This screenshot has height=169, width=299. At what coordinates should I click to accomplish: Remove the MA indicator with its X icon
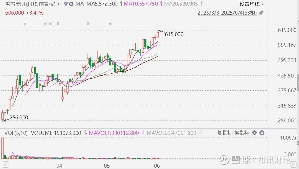(x=71, y=4)
